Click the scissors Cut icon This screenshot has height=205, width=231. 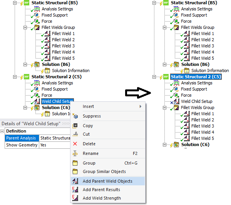75,134
